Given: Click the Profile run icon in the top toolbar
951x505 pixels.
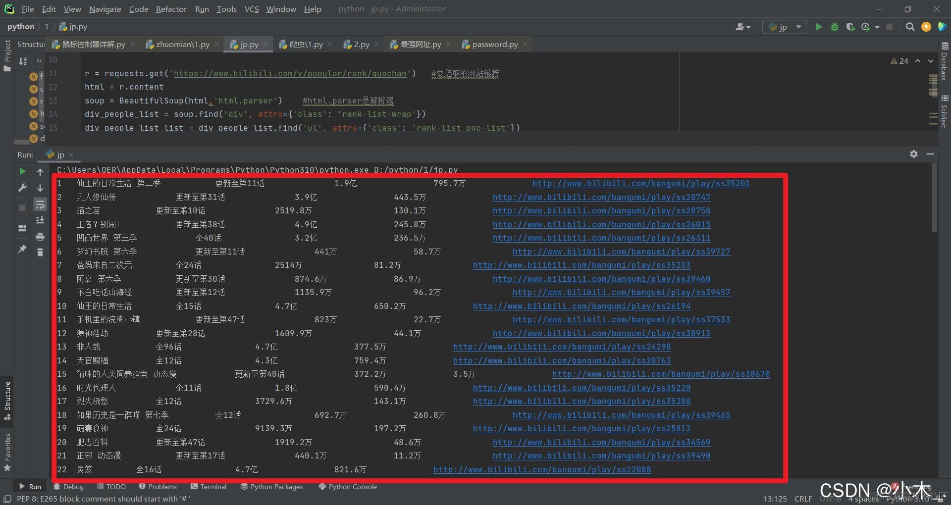Looking at the screenshot, I should point(866,27).
